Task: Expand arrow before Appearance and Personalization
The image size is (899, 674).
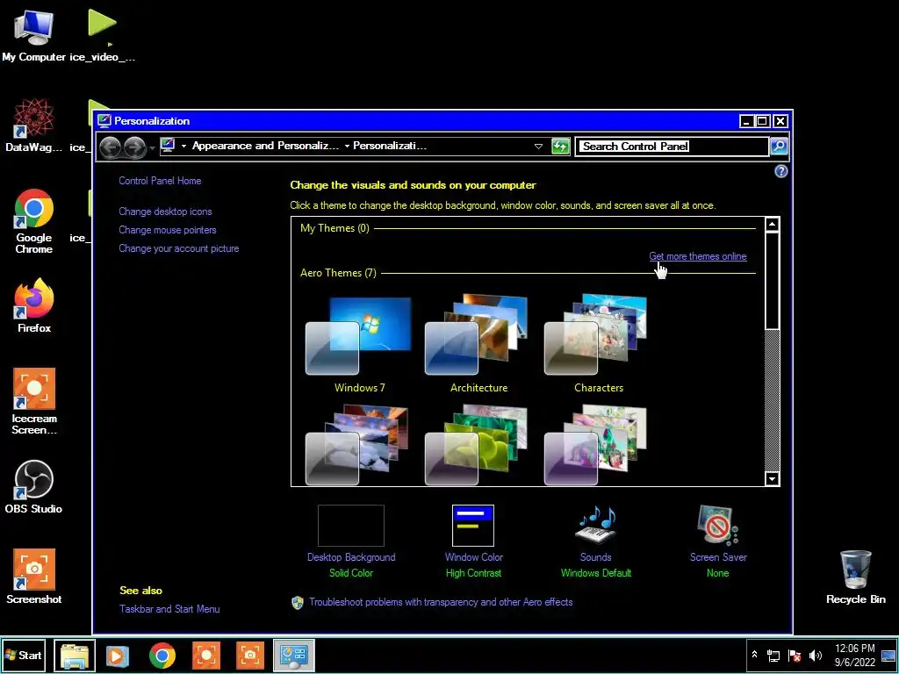Action: click(183, 147)
